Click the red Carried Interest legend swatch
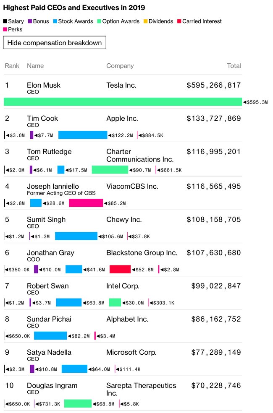 [x=179, y=21]
